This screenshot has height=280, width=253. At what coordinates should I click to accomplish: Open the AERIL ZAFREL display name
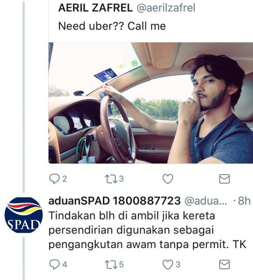[x=95, y=8]
